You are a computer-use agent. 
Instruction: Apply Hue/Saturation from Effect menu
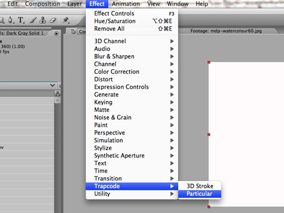[x=132, y=21]
